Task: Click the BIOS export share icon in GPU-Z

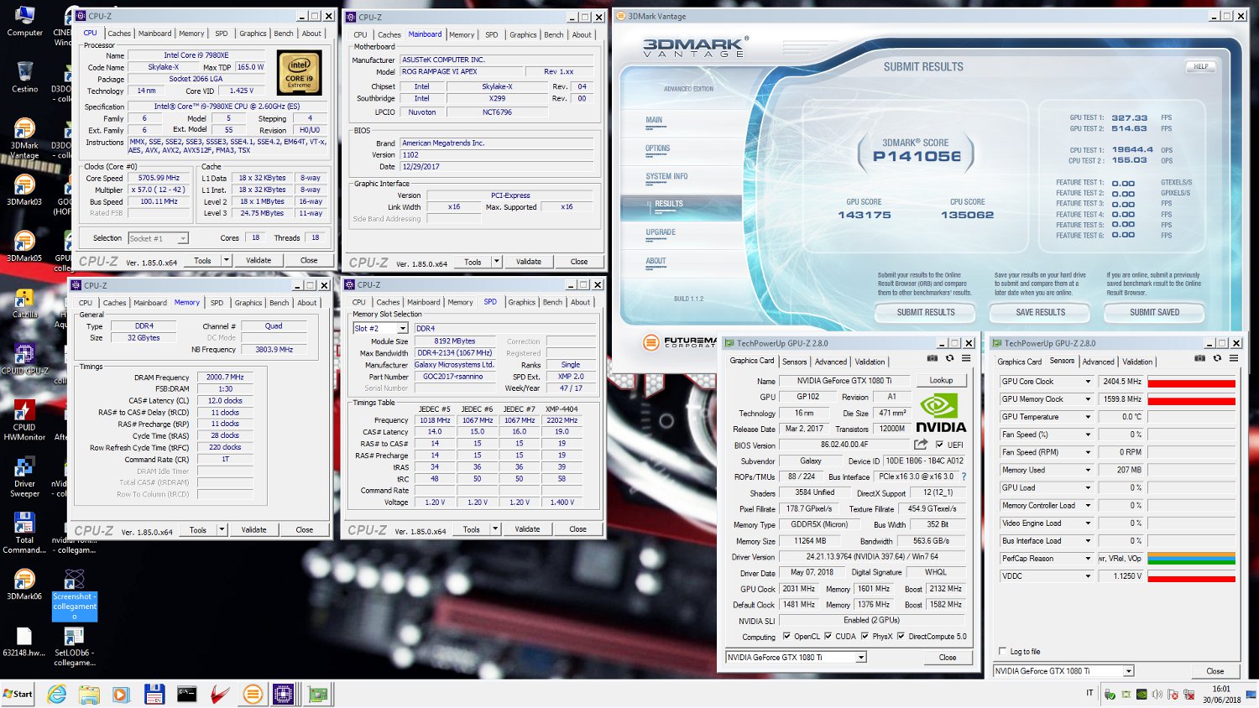Action: (x=921, y=444)
